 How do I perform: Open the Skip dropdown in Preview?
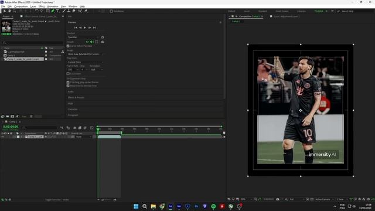[84, 70]
